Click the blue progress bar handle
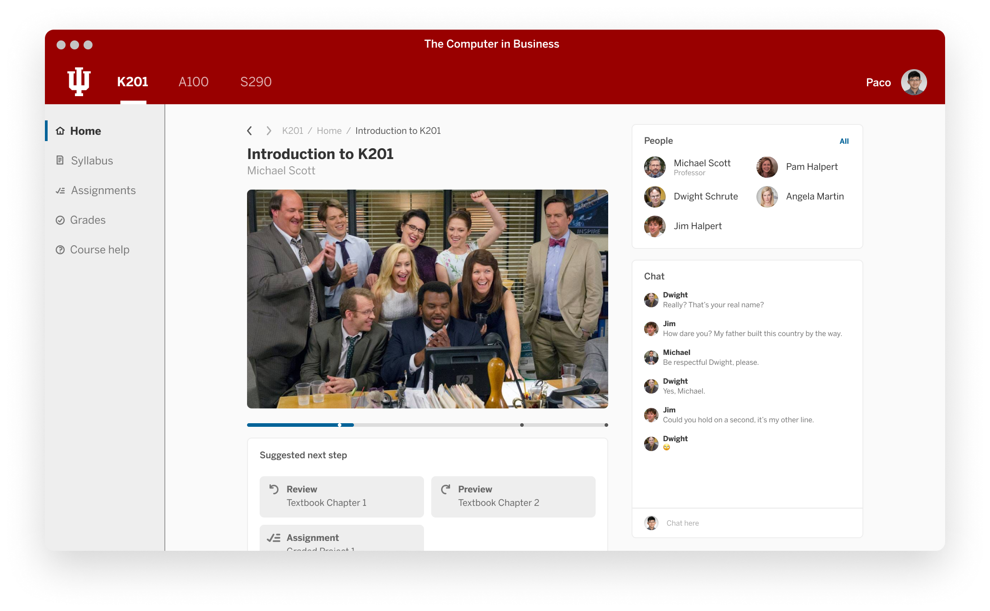Screen dimensions: 990x611 pos(340,425)
